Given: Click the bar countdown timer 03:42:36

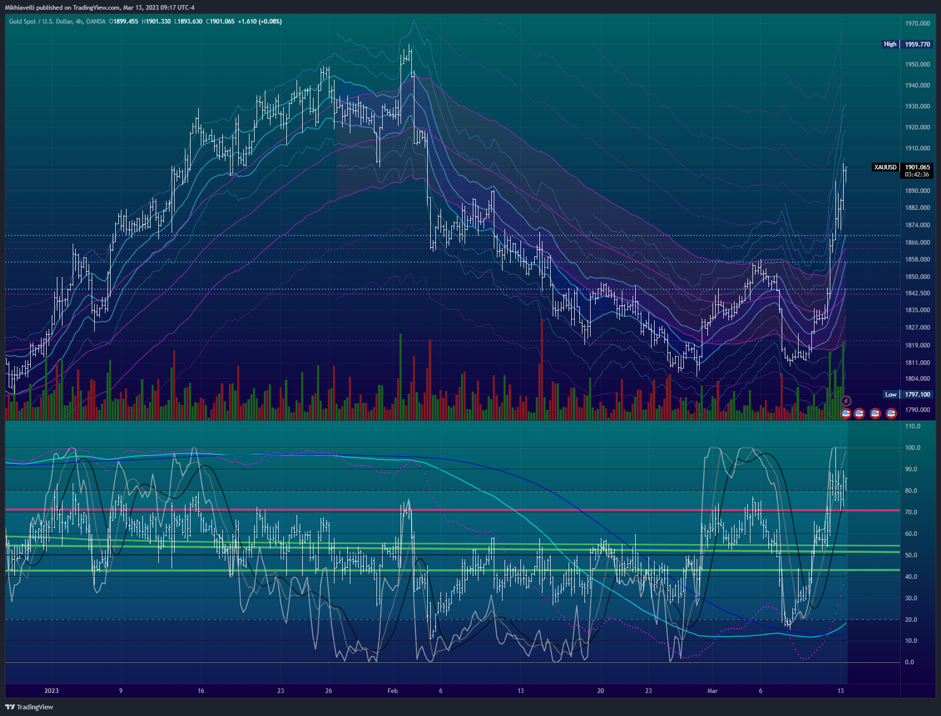Looking at the screenshot, I should (x=917, y=175).
